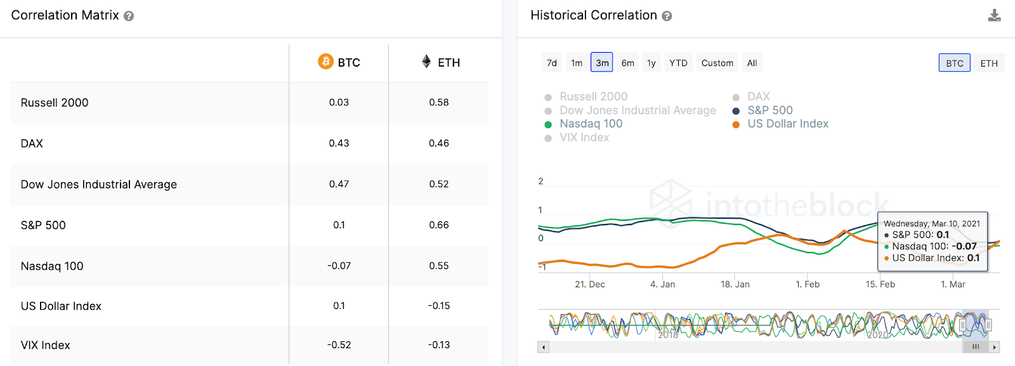Click the 4. Jan axis date label
The image size is (1015, 366).
click(662, 284)
